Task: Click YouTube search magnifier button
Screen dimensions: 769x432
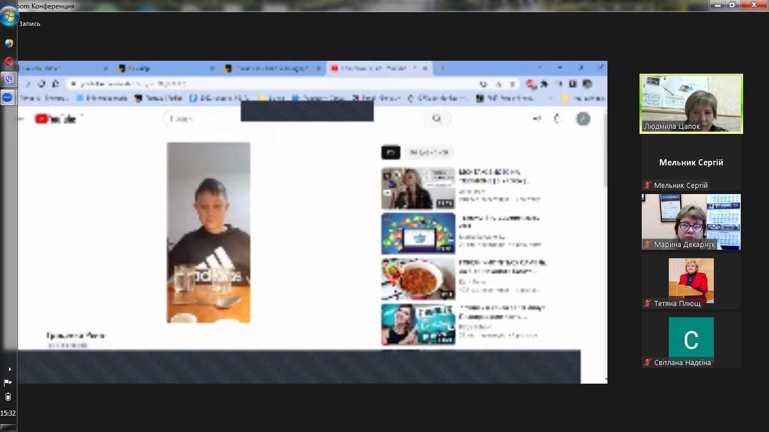Action: pos(437,119)
